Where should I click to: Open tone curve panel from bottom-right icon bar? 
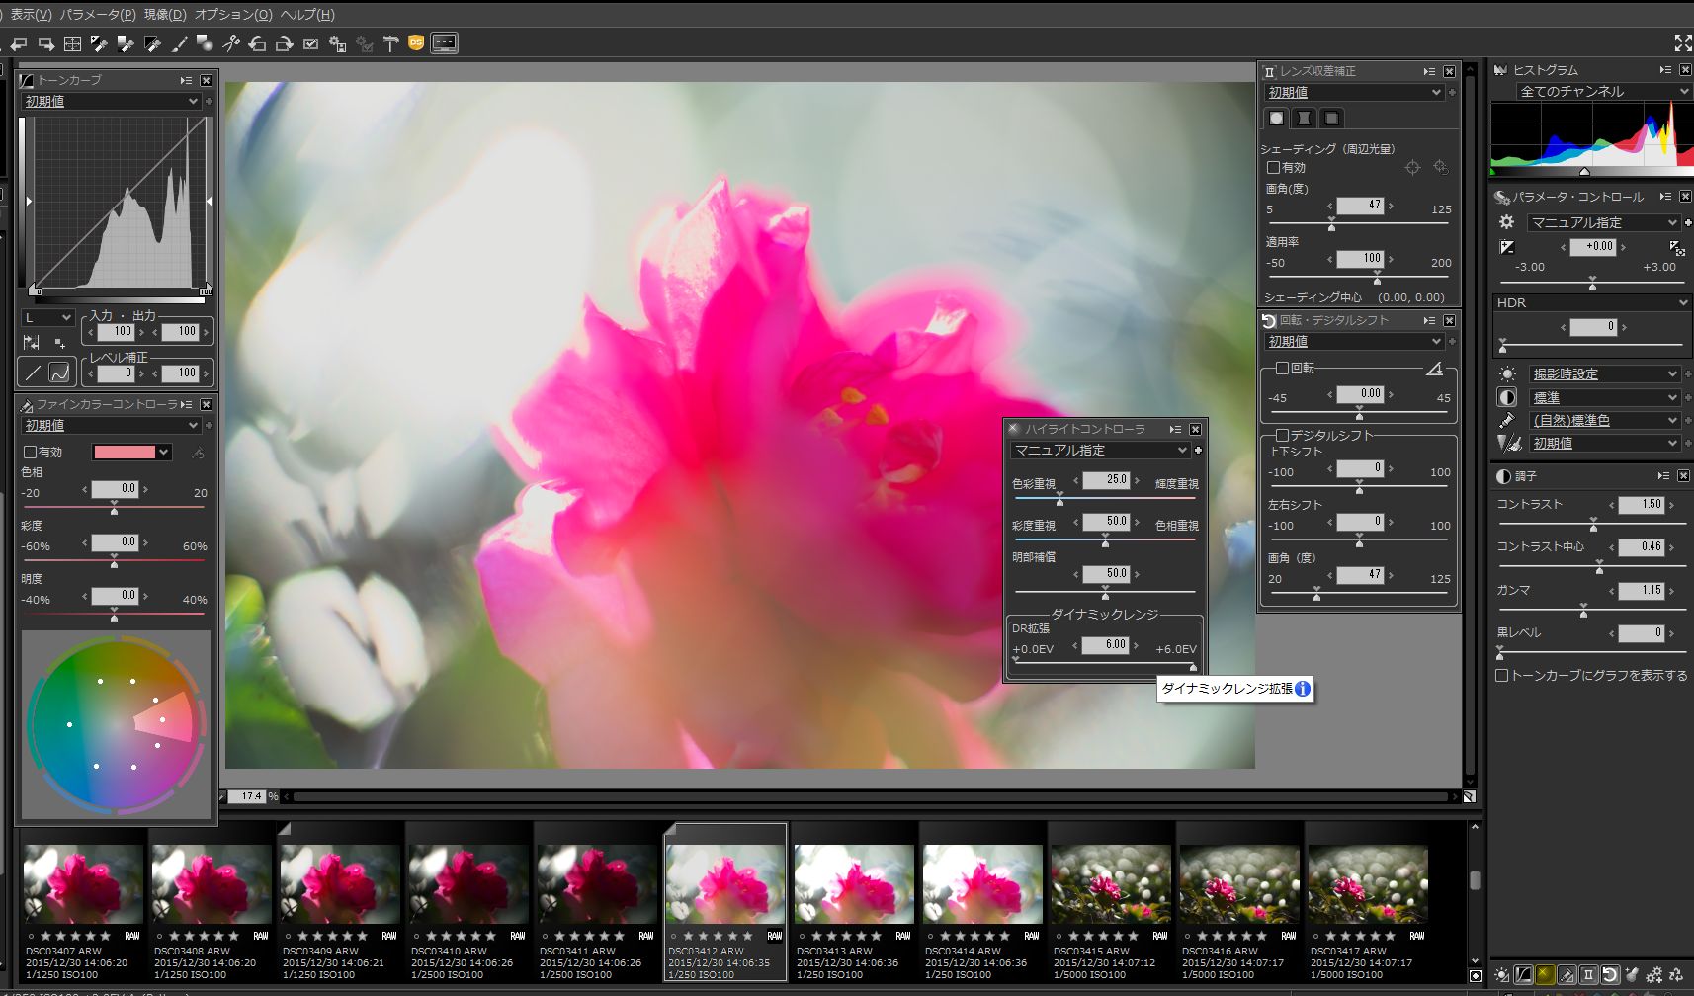(1523, 975)
